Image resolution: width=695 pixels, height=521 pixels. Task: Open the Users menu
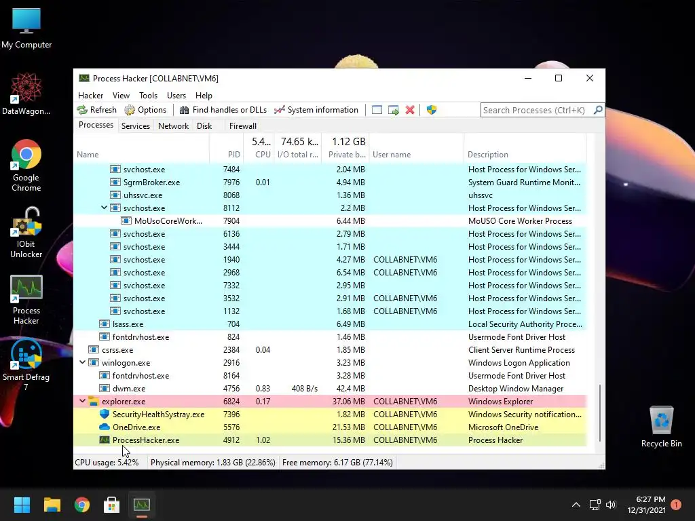(176, 95)
